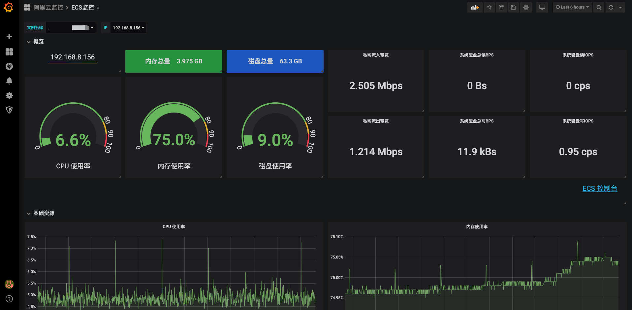Click the 75.10% axis label on memory graph

337,237
